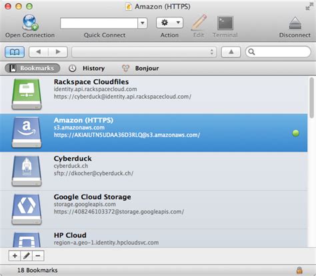Edit the bookmark with the pencil button
This screenshot has height=276, width=316.
(27, 256)
